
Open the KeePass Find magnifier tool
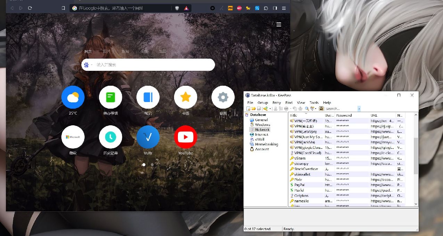pos(307,109)
